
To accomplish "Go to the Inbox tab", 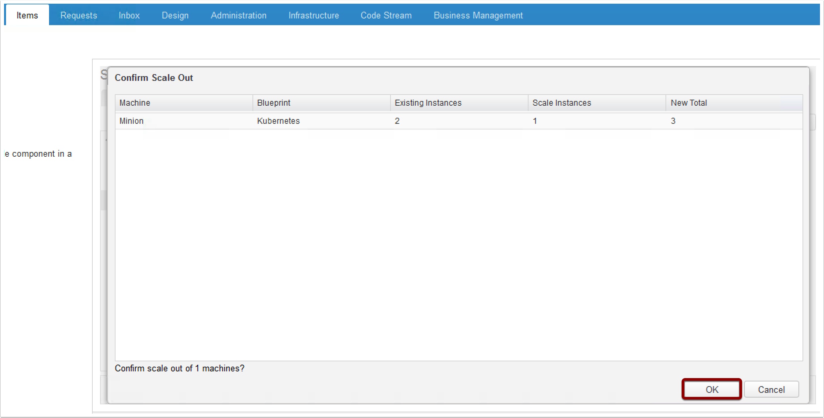I will (x=129, y=15).
